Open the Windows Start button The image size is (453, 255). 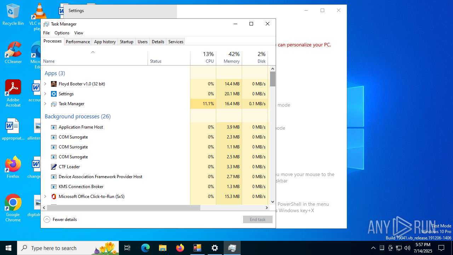(8, 248)
